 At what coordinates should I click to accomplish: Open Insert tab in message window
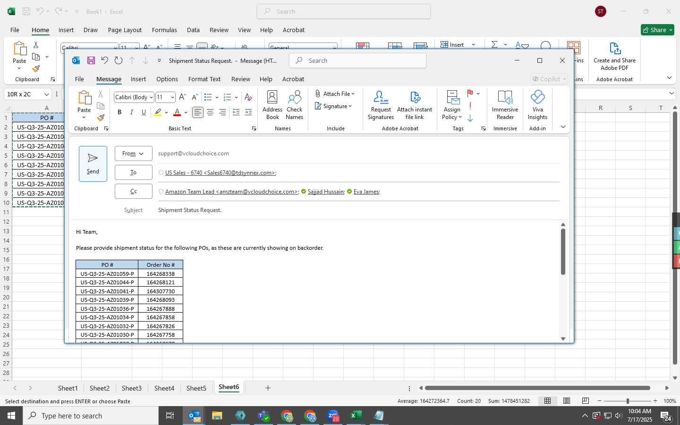point(138,79)
